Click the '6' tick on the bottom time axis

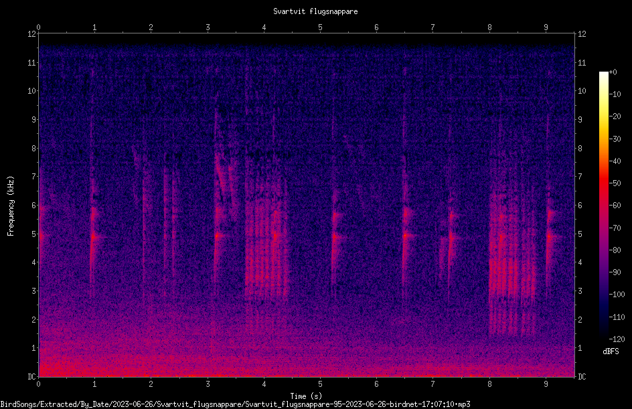pyautogui.click(x=376, y=384)
